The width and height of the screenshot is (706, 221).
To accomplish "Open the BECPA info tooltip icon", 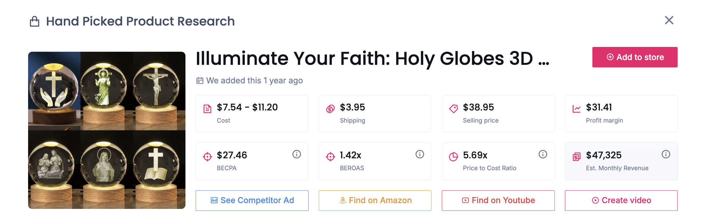I will pos(297,154).
